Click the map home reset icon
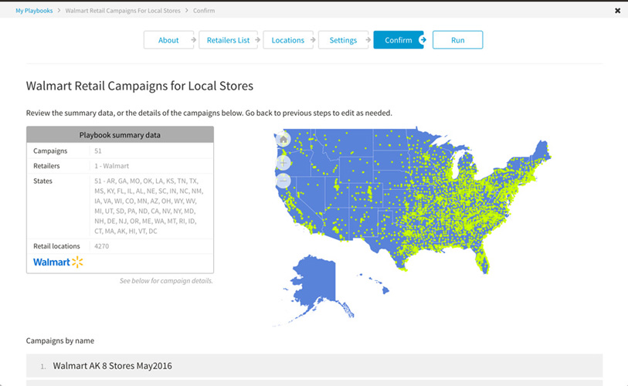The width and height of the screenshot is (628, 386). (283, 140)
